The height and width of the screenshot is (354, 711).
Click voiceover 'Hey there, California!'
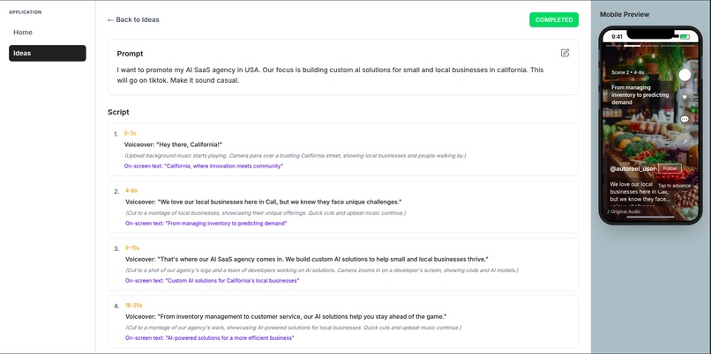coord(173,144)
